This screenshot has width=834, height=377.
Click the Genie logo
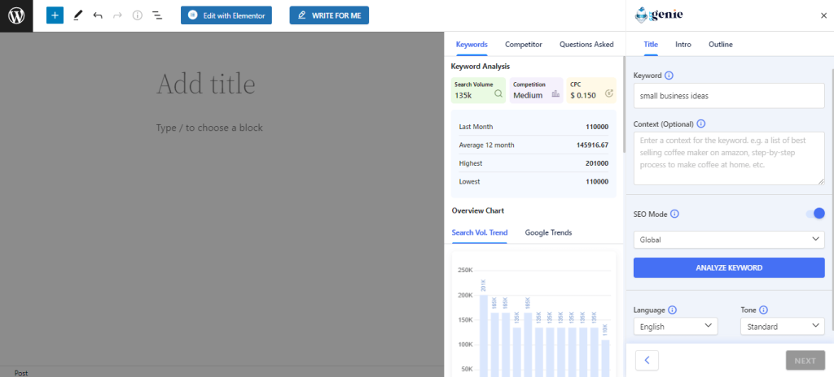659,15
